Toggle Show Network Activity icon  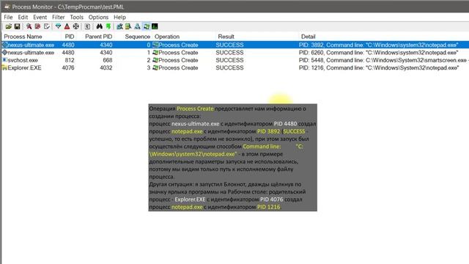click(x=137, y=26)
